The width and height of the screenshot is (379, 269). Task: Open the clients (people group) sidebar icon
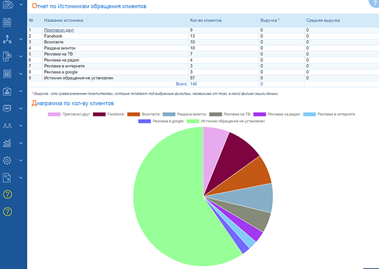[x=8, y=125]
